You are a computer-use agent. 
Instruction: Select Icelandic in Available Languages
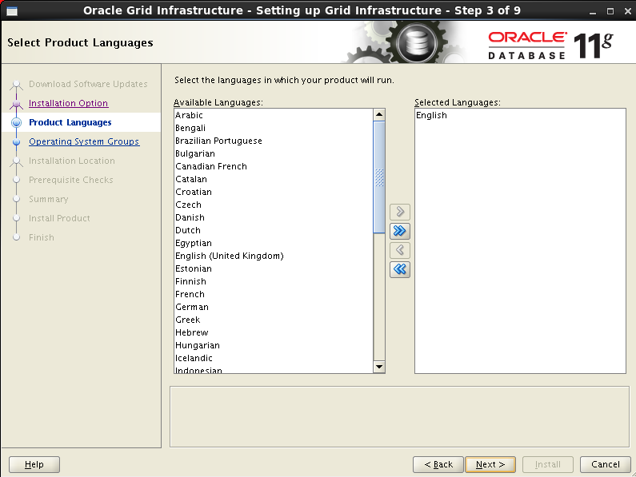tap(273, 358)
